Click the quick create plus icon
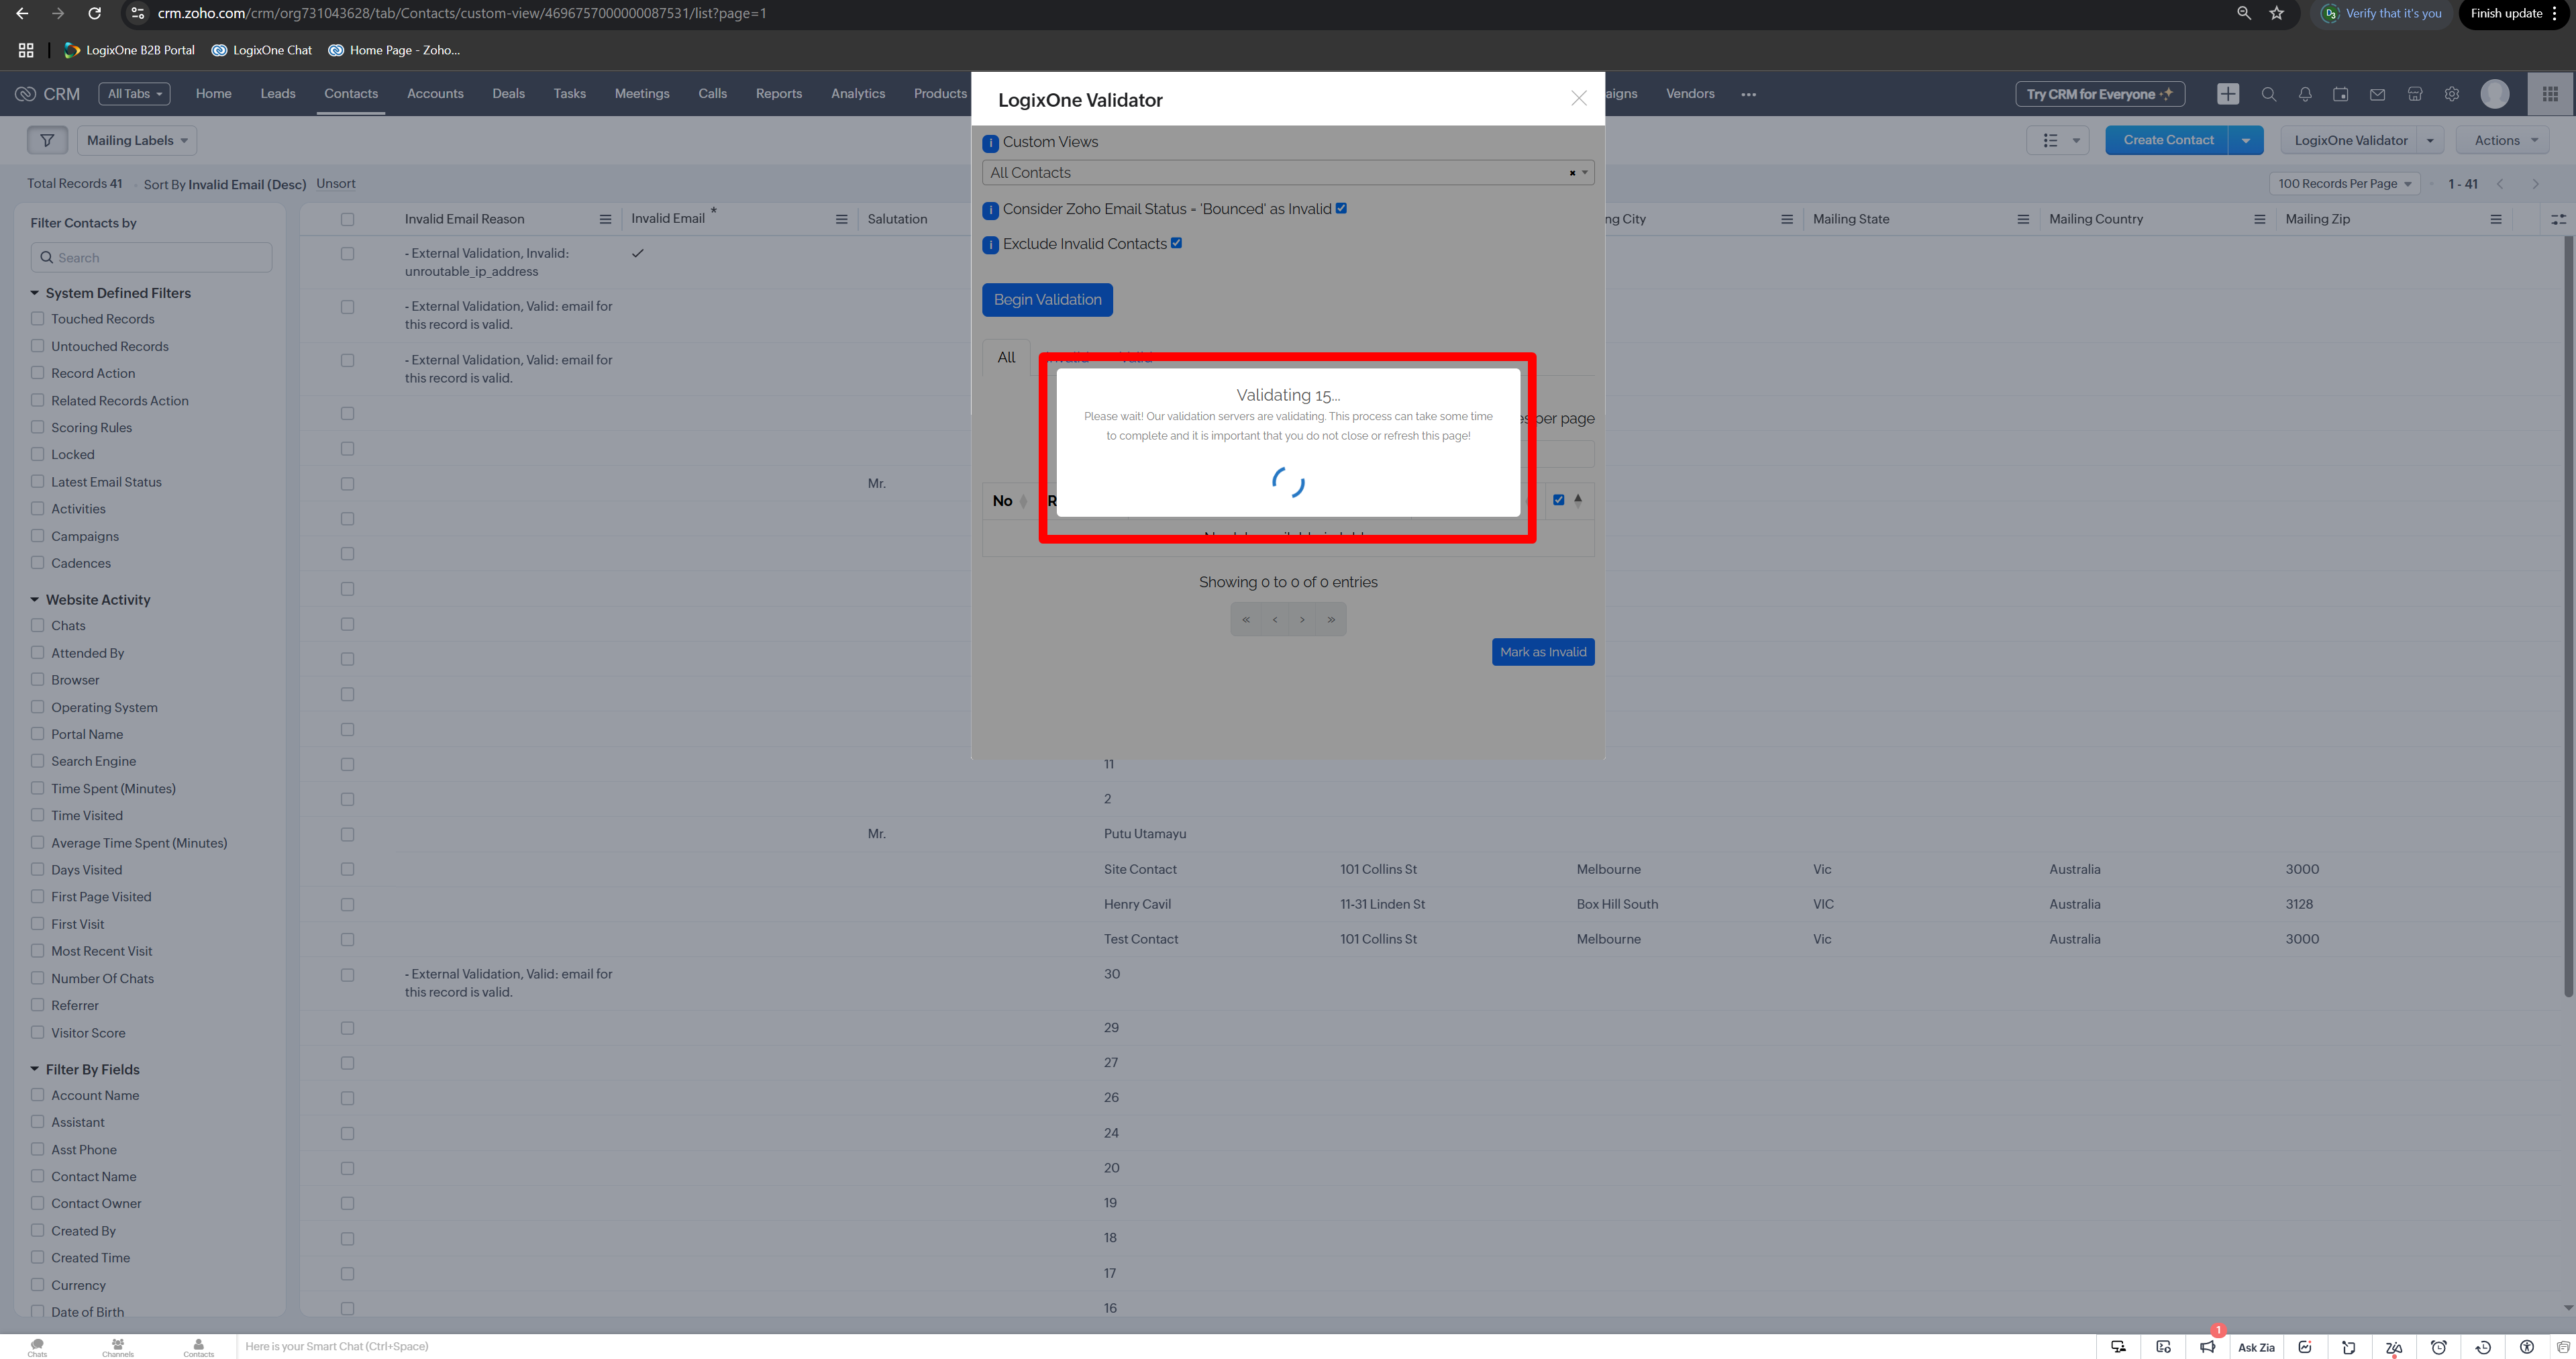Viewport: 2576px width, 1359px height. (x=2228, y=94)
